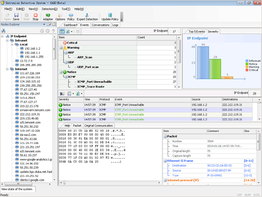The height and width of the screenshot is (197, 262).
Task: Click the Severity column header
Action: (71, 99)
